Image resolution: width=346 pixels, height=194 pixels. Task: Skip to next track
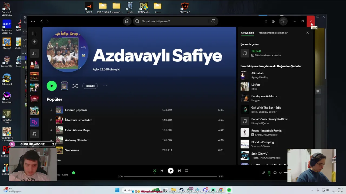[x=179, y=171]
